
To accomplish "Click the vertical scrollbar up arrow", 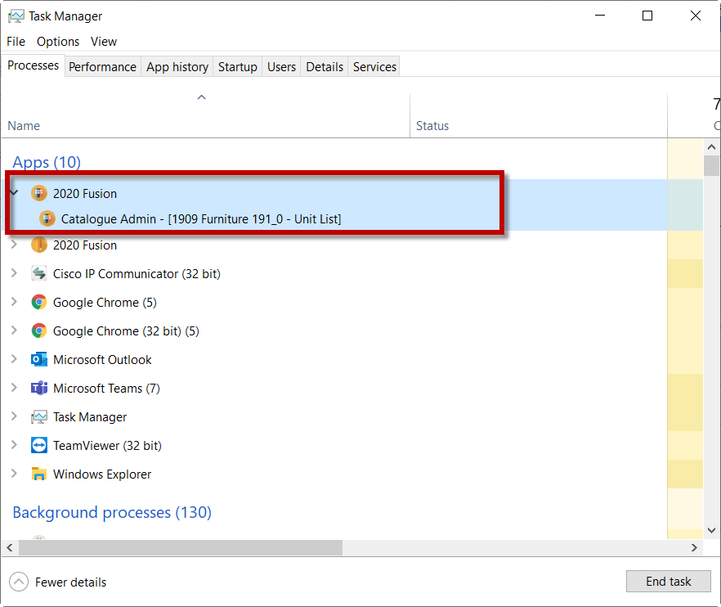I will (711, 147).
